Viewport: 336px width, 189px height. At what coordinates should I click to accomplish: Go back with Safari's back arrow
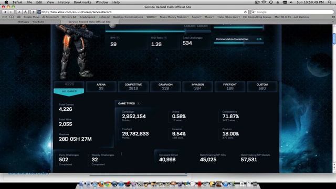5,12
